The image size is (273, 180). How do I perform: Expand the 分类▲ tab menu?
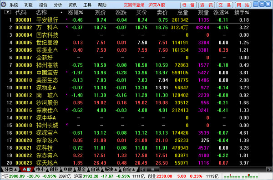click(x=10, y=169)
